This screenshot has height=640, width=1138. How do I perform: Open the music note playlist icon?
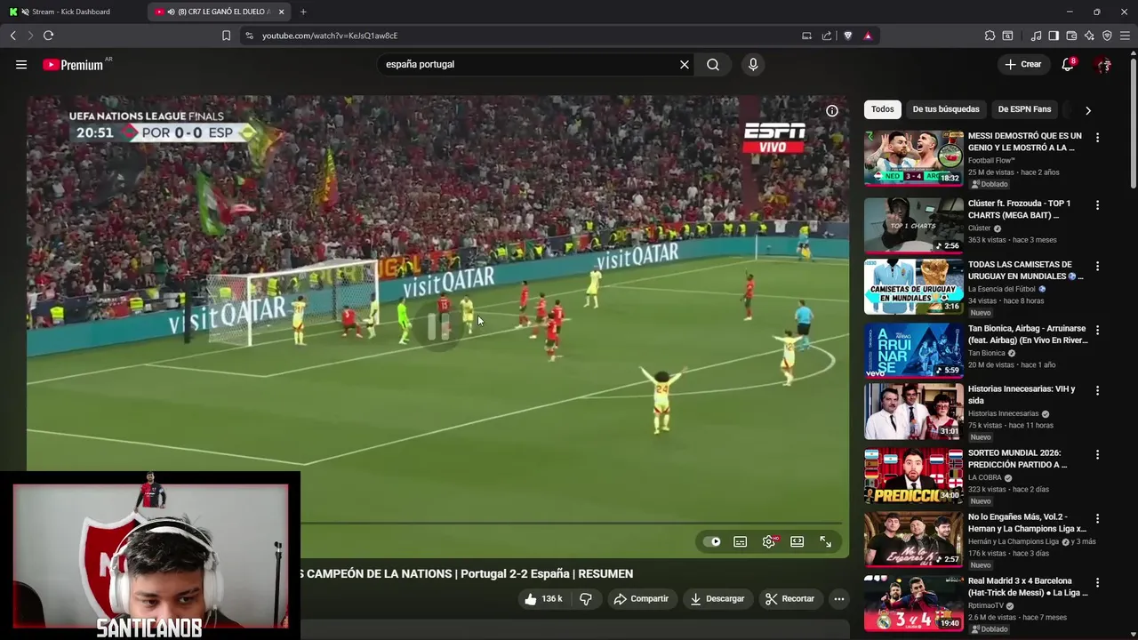1036,36
